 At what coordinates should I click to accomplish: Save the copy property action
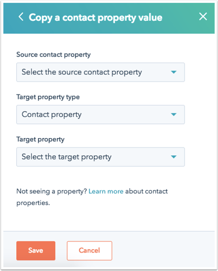coord(36,250)
